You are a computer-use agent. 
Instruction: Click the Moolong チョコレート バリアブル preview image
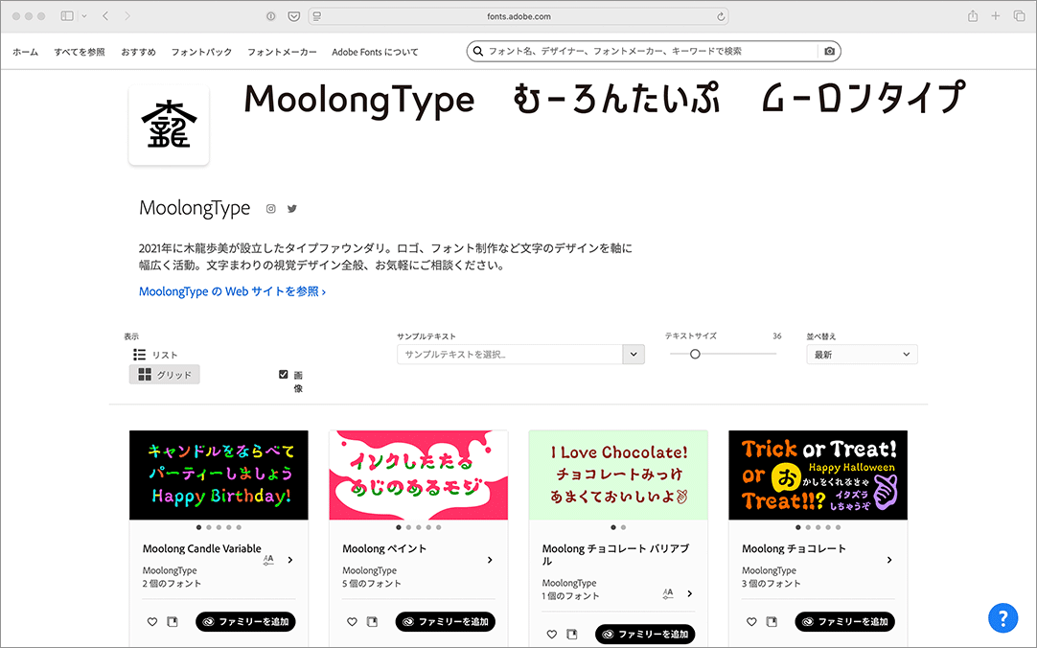(618, 475)
